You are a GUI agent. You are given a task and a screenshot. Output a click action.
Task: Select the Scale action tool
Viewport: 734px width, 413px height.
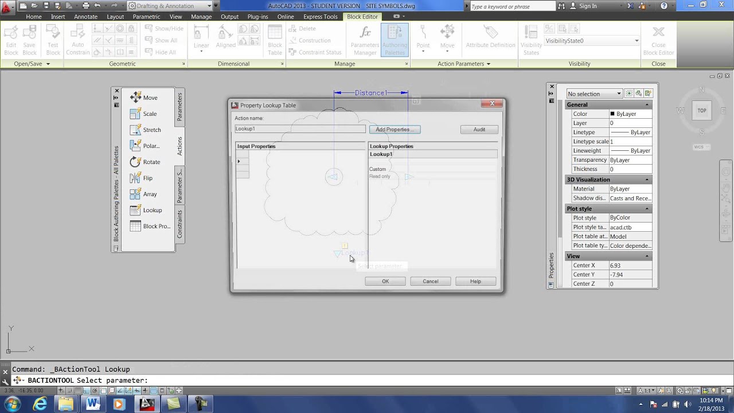pos(143,114)
